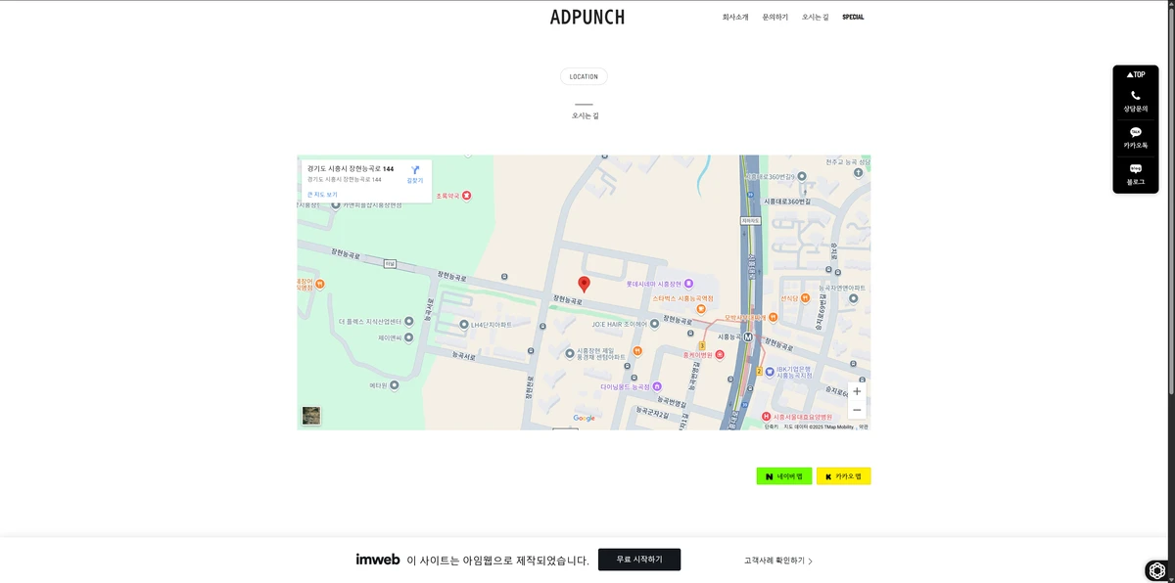
Task: Open the 카카오 맵 button
Action: pos(843,476)
